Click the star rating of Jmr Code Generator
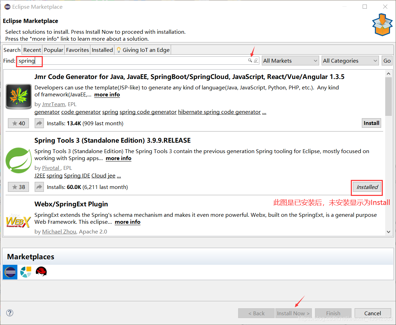Image resolution: width=396 pixels, height=325 pixels. tap(18, 123)
